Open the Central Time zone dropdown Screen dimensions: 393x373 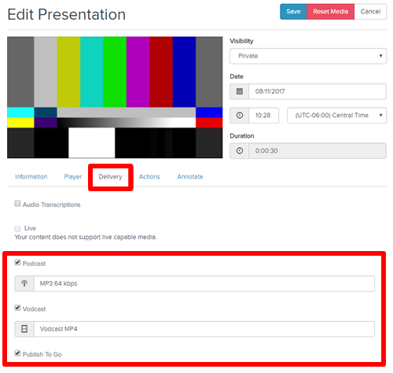[x=336, y=115]
